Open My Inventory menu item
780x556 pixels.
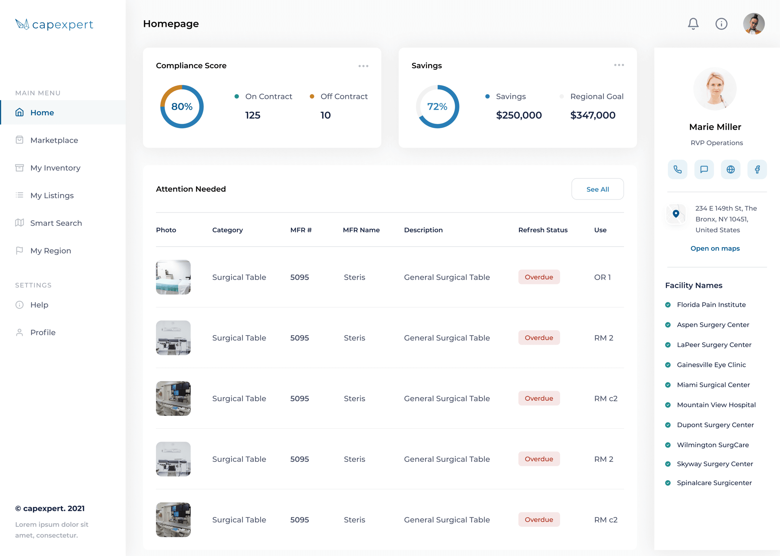[55, 168]
